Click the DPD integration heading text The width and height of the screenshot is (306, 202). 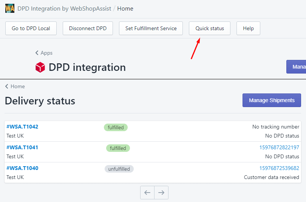(87, 67)
